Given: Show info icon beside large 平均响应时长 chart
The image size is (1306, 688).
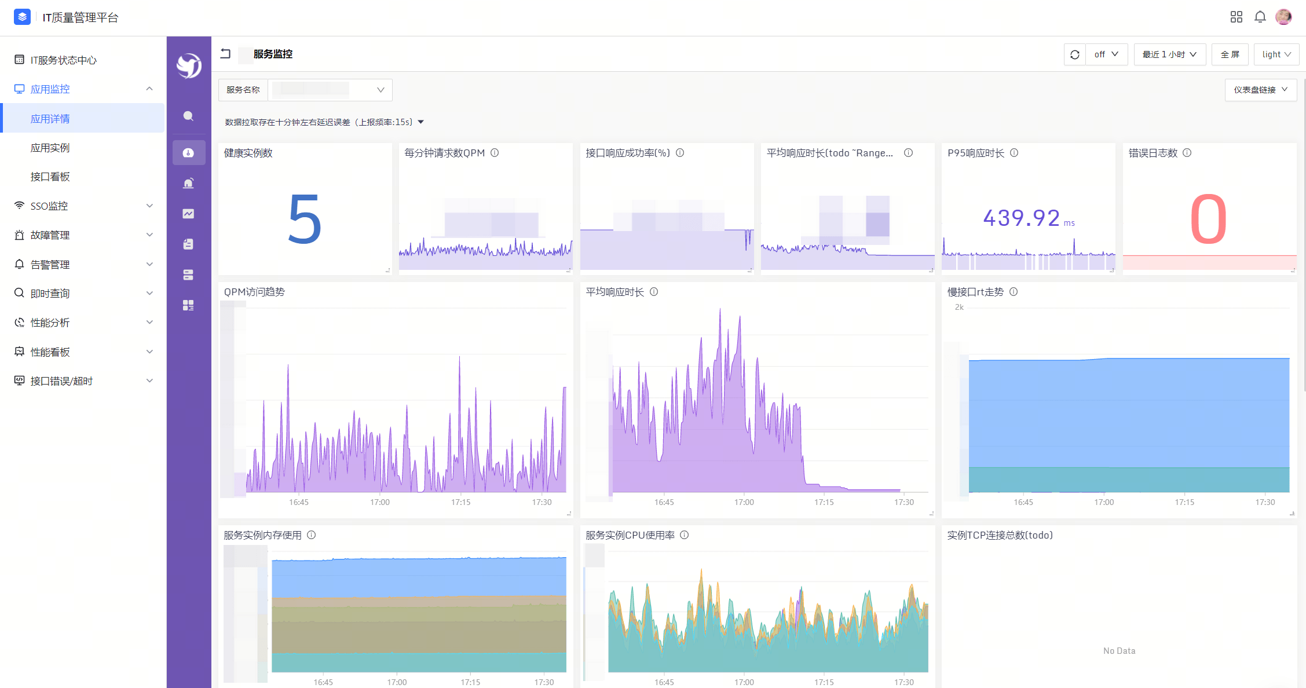Looking at the screenshot, I should pyautogui.click(x=654, y=292).
